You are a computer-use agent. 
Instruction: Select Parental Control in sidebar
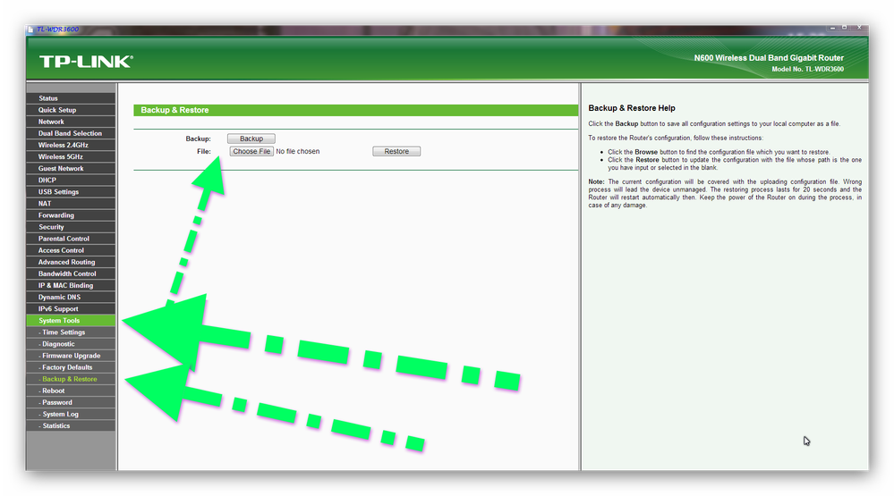64,239
